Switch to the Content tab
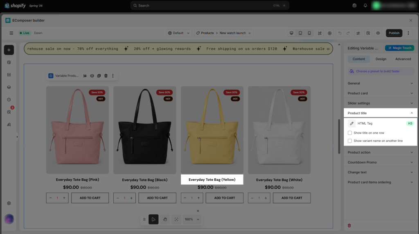The width and height of the screenshot is (419, 234). [x=358, y=59]
